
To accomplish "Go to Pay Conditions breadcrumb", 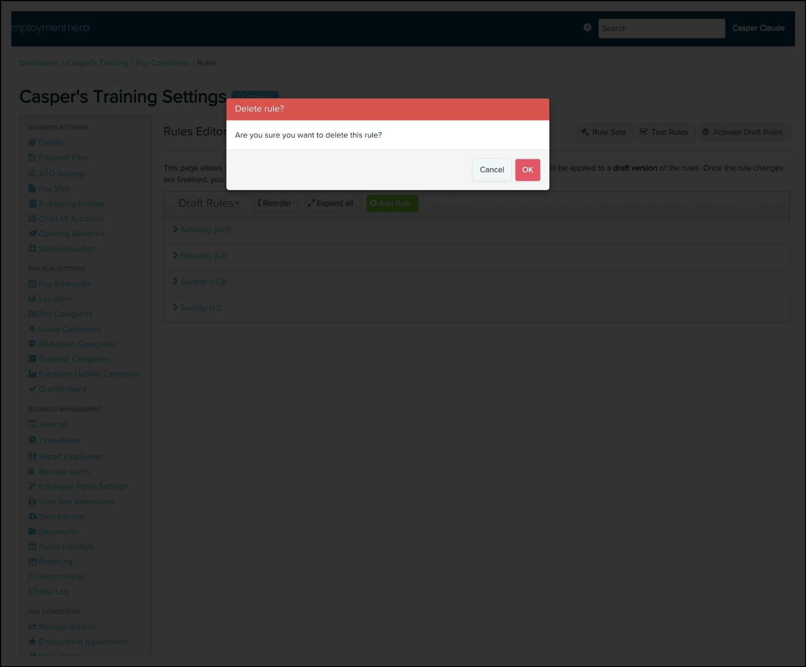I will tap(162, 63).
